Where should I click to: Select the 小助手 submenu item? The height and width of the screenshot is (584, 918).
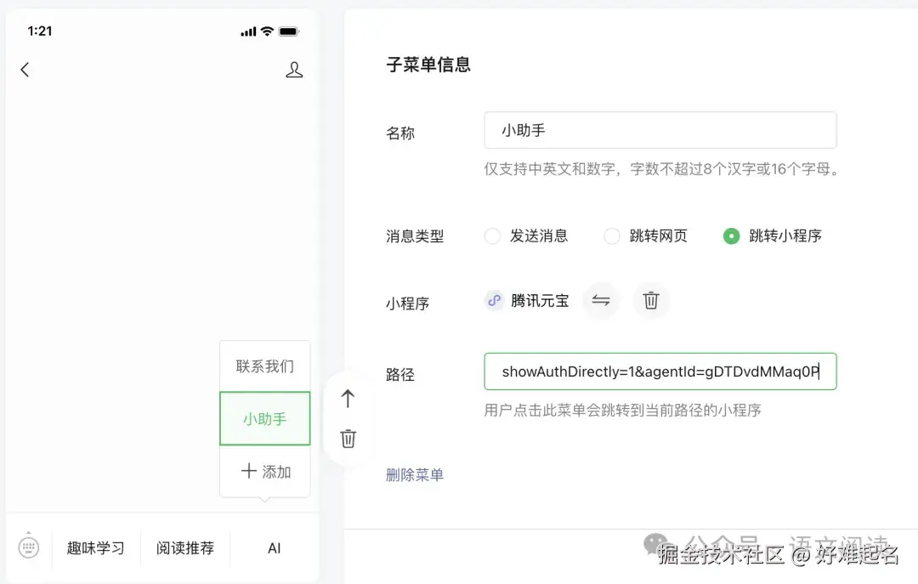tap(264, 418)
